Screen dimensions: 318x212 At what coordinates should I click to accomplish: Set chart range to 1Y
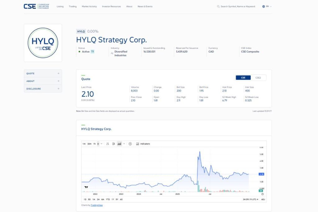tap(113, 200)
